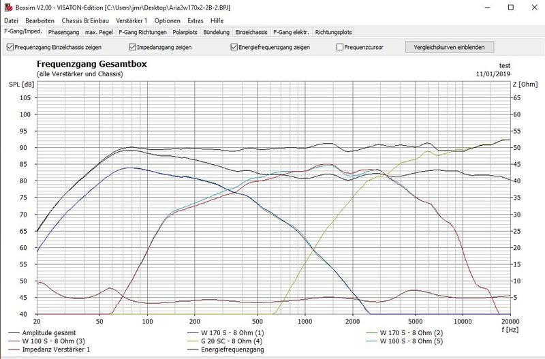
Task: Disable Energiefrequenzgang zeigen checkbox
Action: [234, 48]
